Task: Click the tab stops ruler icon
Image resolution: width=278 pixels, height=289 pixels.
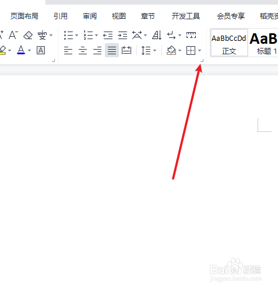Action: tap(191, 35)
